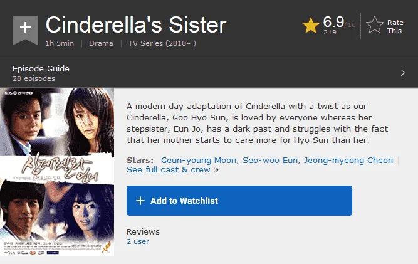Click the plus icon inside Add to Watchlist
The image size is (418, 264).
(x=140, y=201)
